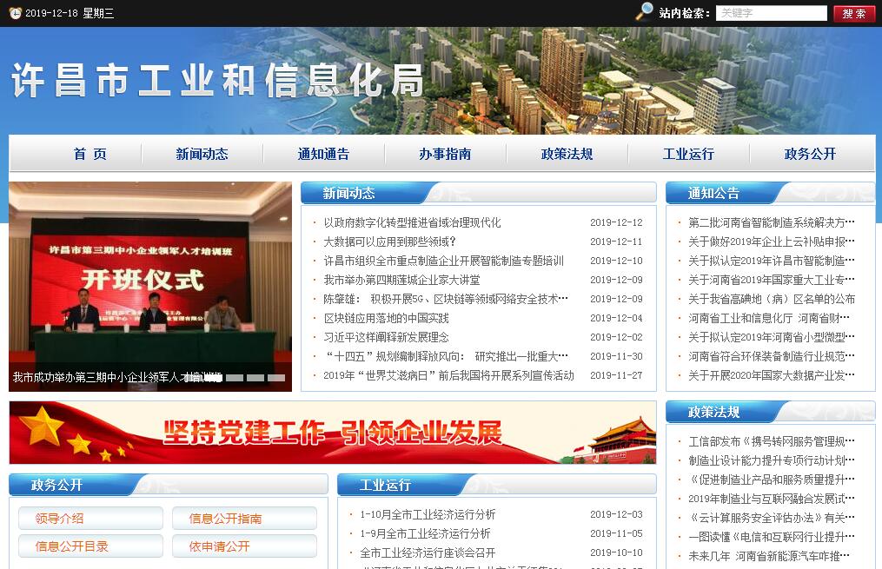
Task: Click the magnifying glass search icon
Action: 644,11
